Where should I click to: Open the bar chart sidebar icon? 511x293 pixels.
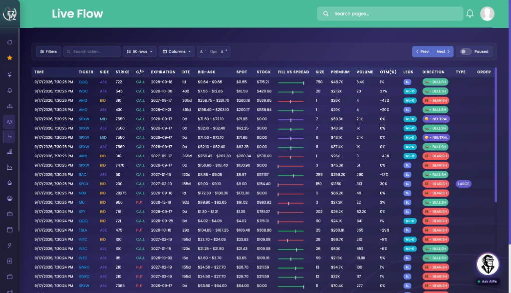(10, 152)
